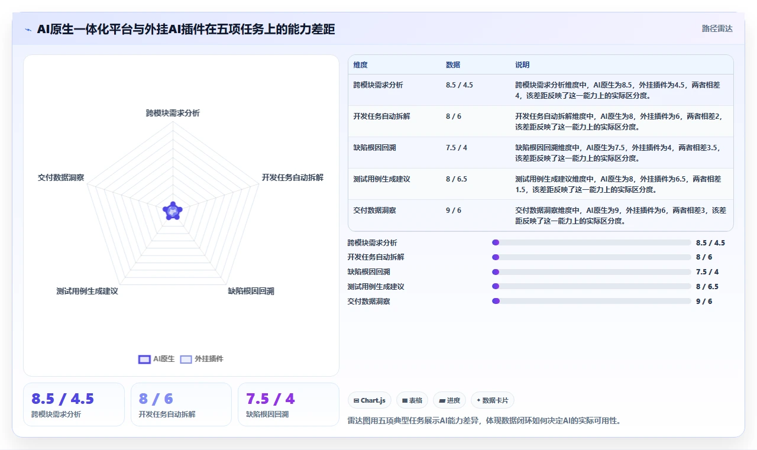Click the AI原生 legend color box
This screenshot has height=450, width=757.
coord(144,359)
